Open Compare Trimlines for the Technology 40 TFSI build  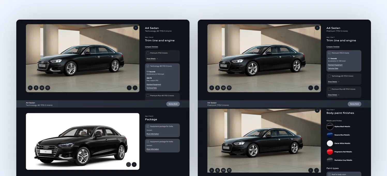[x=151, y=47]
